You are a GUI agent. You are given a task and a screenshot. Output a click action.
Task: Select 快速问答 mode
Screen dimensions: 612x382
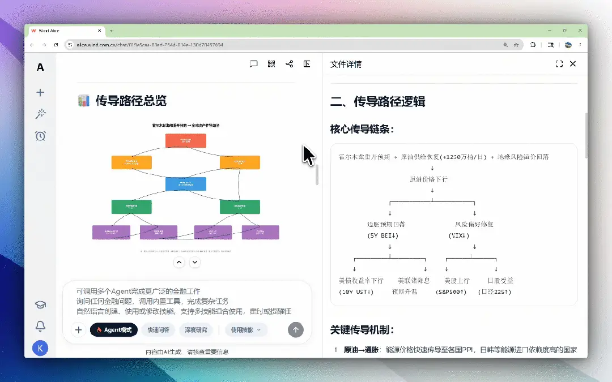coord(158,330)
